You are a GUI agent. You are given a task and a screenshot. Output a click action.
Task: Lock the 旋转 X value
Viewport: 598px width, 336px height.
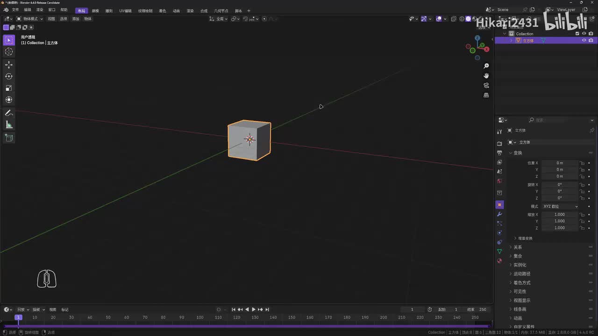point(582,185)
